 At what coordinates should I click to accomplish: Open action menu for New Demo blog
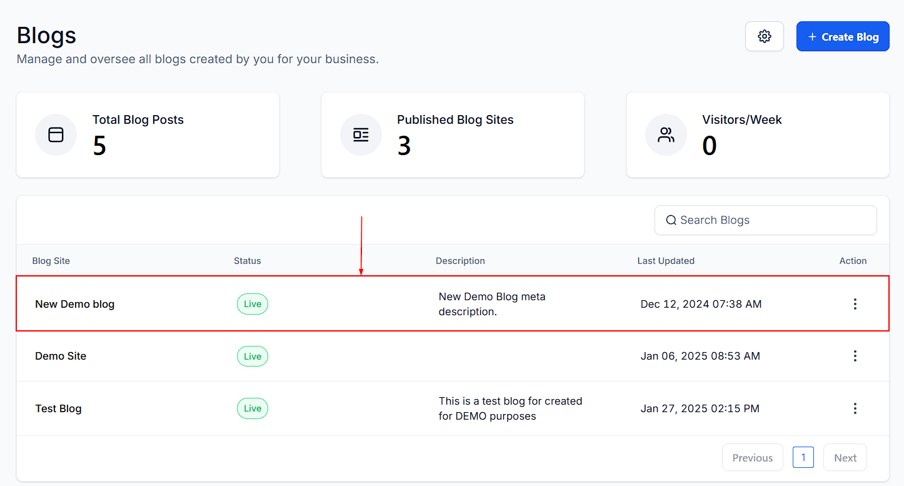pyautogui.click(x=855, y=304)
